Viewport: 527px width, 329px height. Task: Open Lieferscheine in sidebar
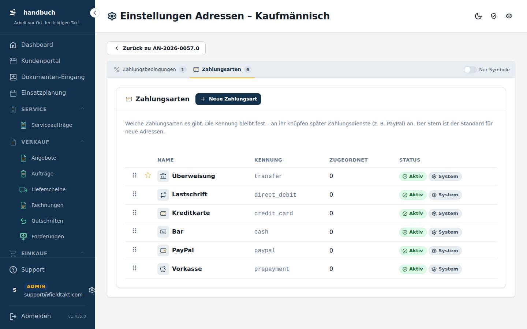point(52,189)
